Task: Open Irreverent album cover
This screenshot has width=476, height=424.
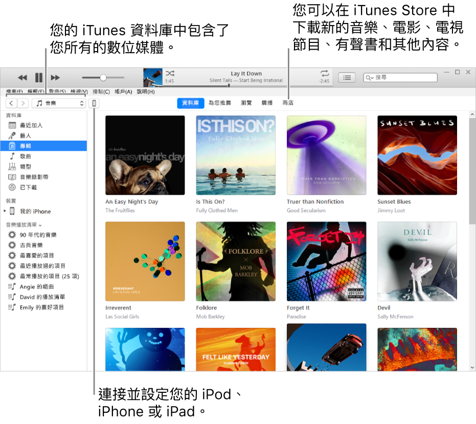Action: point(145,262)
